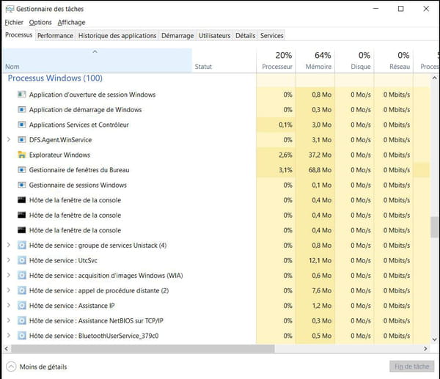
Task: Click gear icon of Hôte de service UtcSvc
Action: [x=21, y=260]
